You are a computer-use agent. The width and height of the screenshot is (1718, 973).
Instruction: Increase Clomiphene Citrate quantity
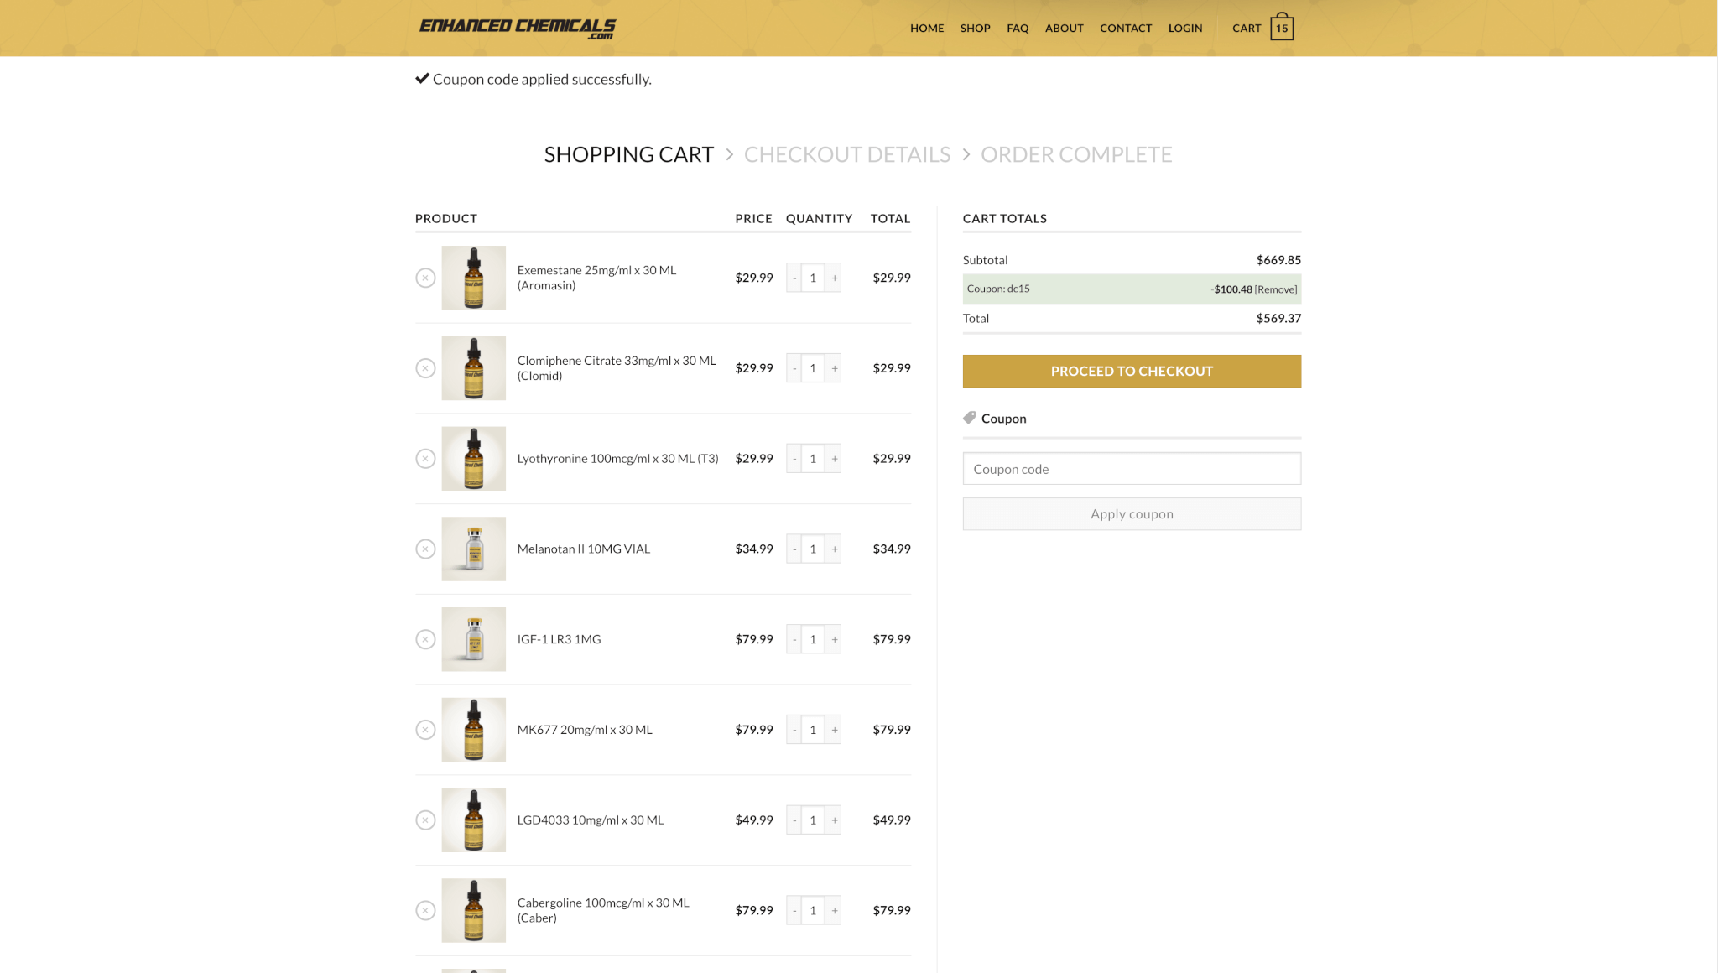click(834, 368)
